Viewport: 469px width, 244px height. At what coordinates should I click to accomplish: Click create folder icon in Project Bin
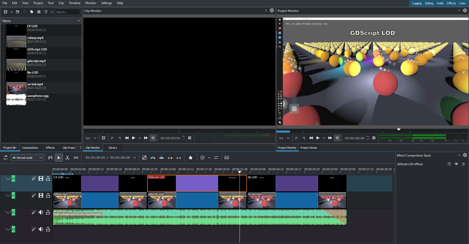pos(18,12)
